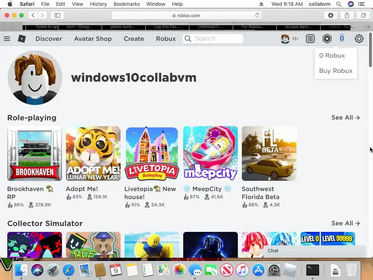Click the search magnifier icon in Roblox
373x280 pixels.
pos(188,39)
